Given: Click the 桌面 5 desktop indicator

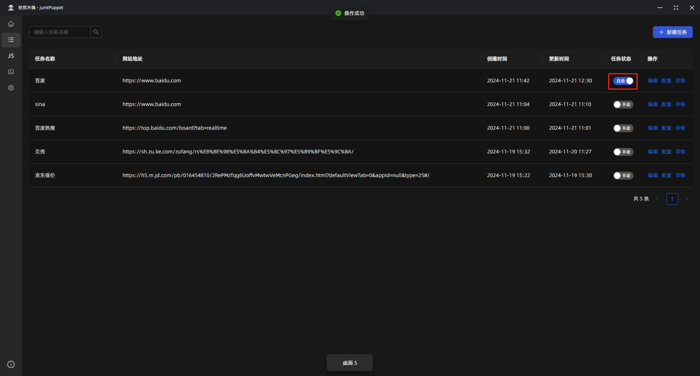Looking at the screenshot, I should click(350, 363).
